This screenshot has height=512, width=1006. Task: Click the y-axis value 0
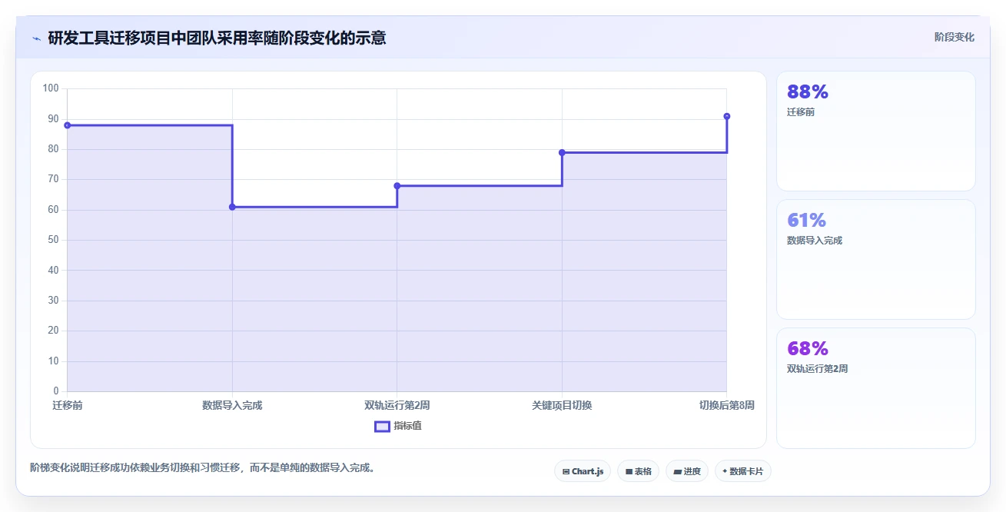tap(56, 391)
